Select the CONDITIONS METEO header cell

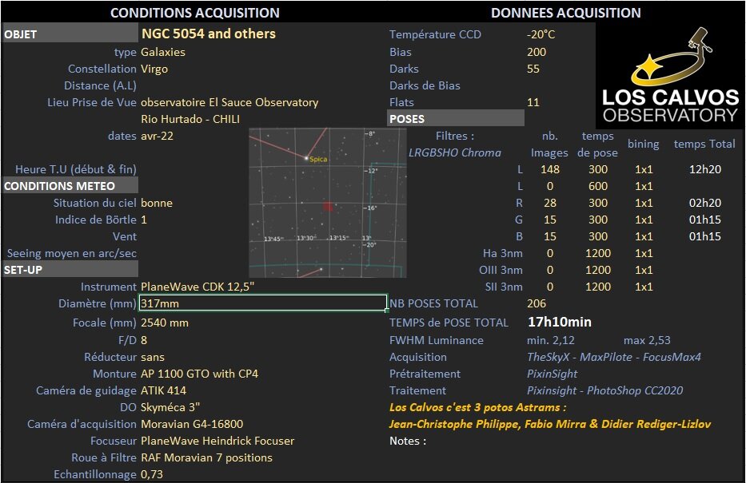click(70, 186)
